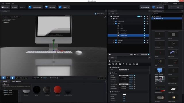The height and width of the screenshot is (103, 184).
Task: Expand the Pro_Shaders_2 preset folder
Action: coord(3,93)
